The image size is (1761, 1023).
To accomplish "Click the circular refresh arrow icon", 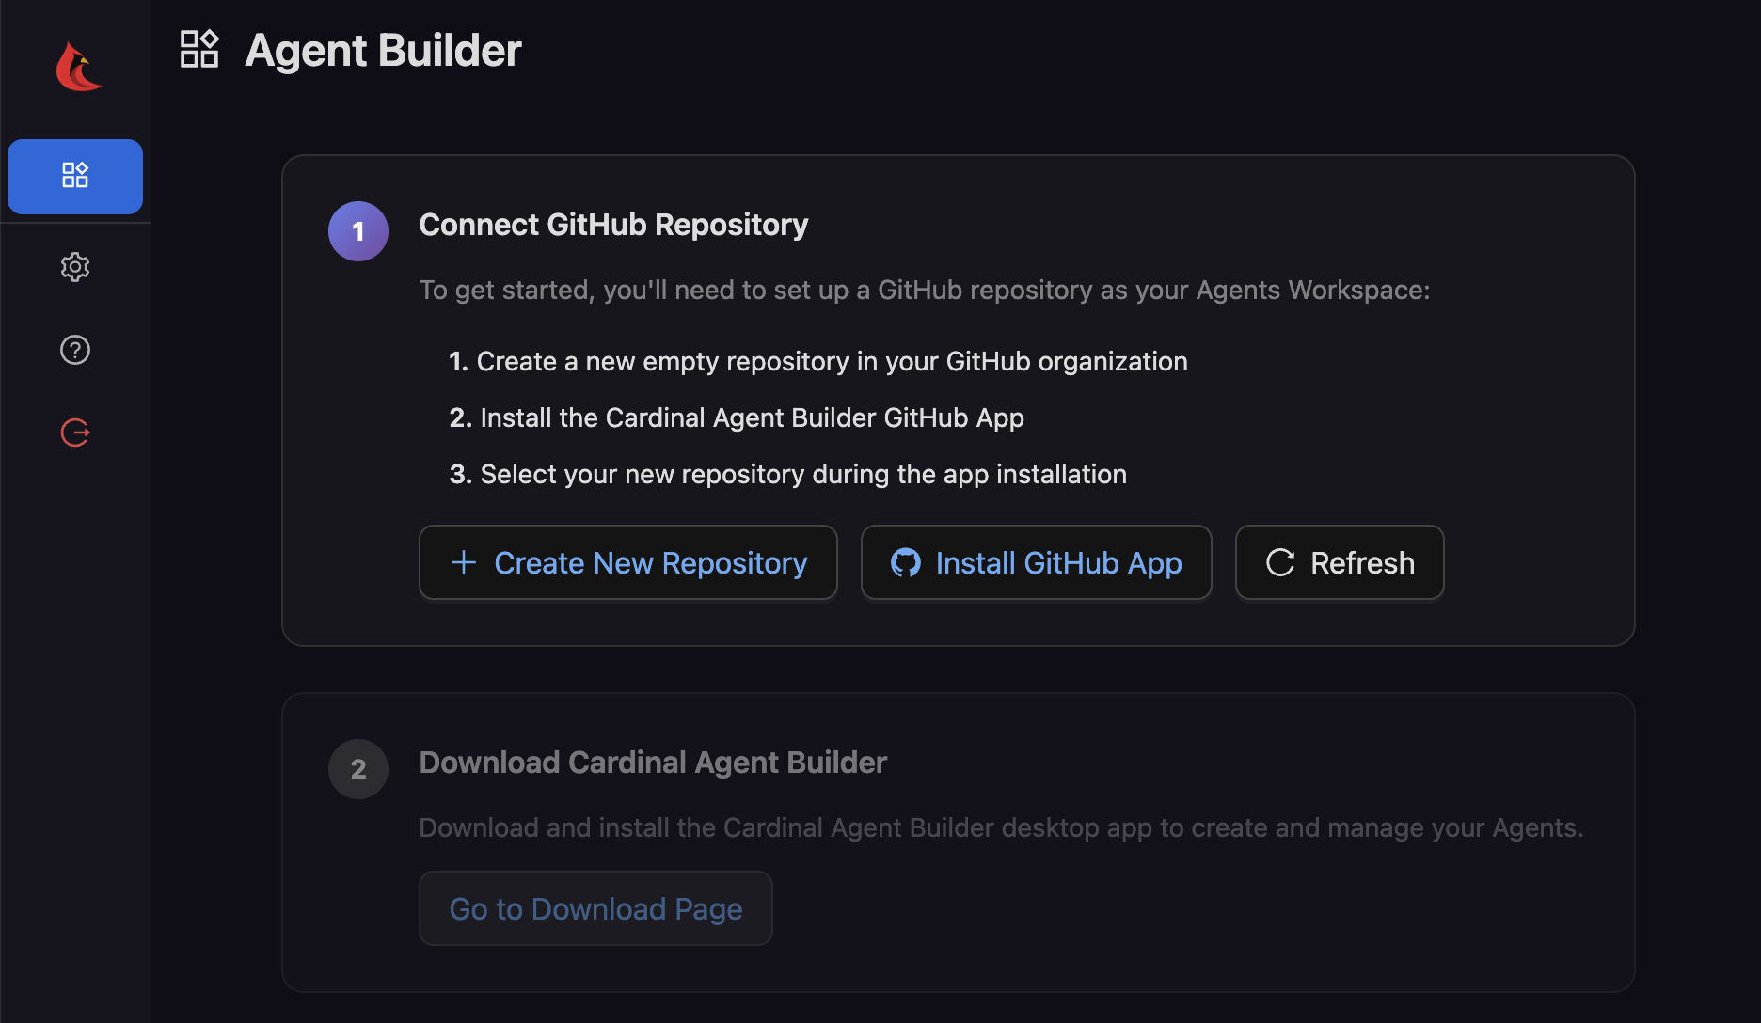I will [x=1279, y=562].
